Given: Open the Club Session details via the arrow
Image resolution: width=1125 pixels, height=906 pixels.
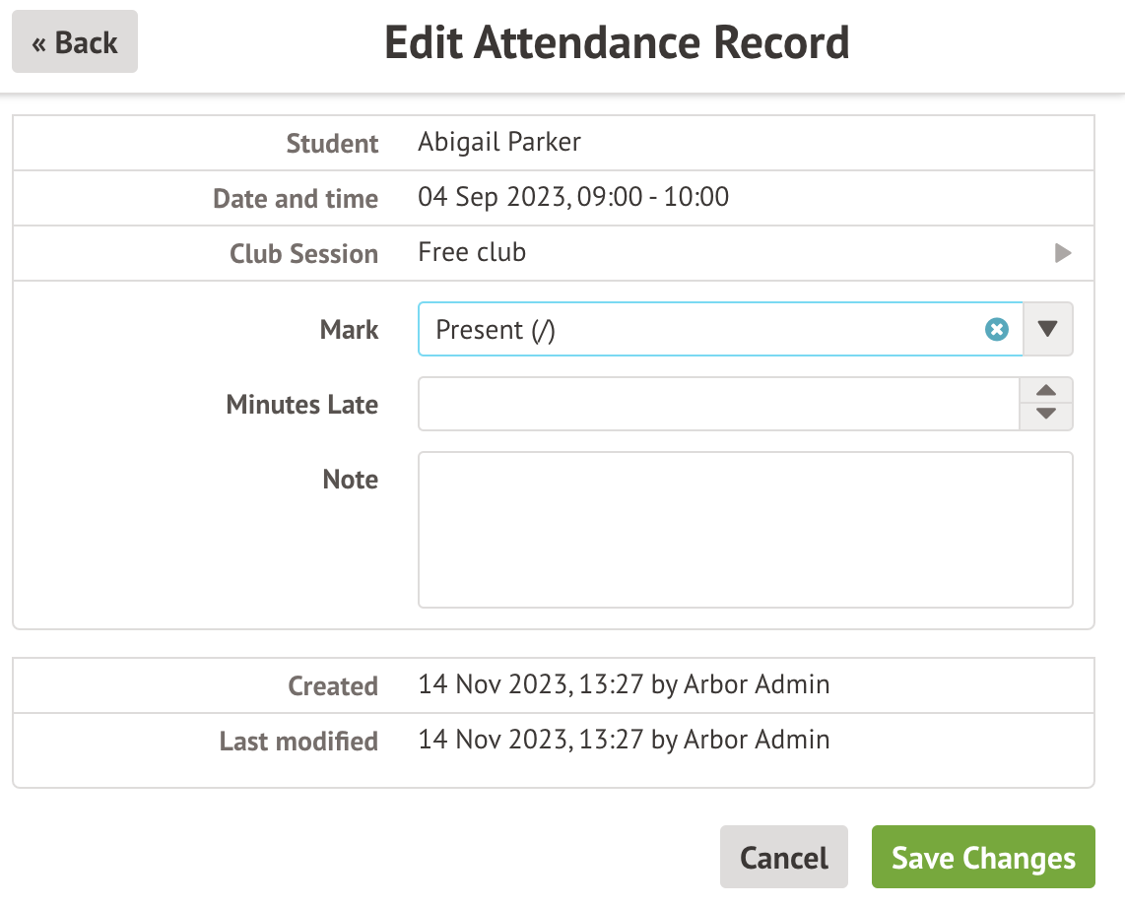Looking at the screenshot, I should [1062, 253].
